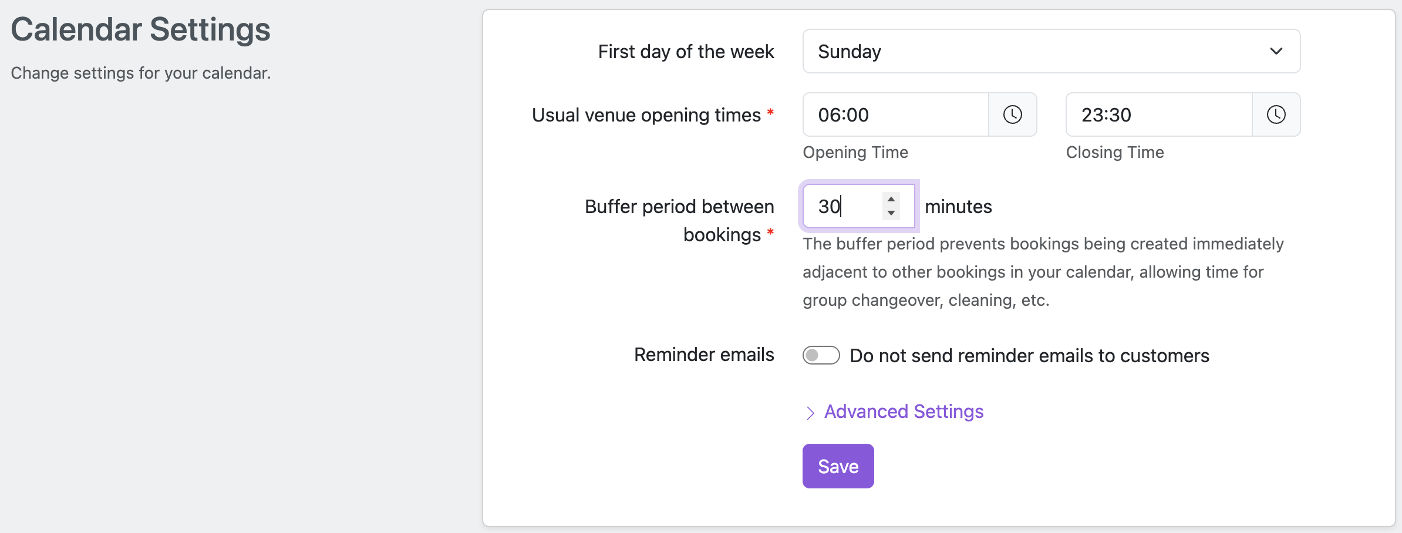Open the First day of the week dropdown
The image size is (1402, 533).
point(1050,52)
